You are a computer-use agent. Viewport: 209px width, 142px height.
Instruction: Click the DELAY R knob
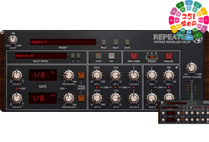click(x=17, y=98)
